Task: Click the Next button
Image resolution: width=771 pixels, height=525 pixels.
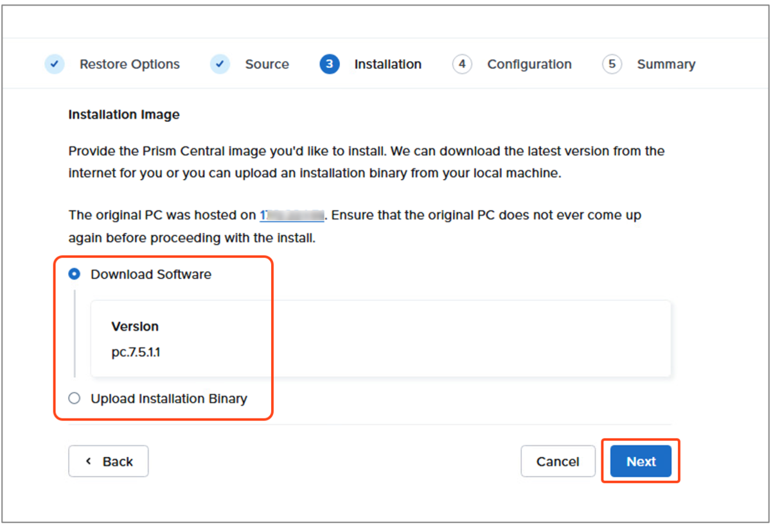Action: (x=641, y=461)
